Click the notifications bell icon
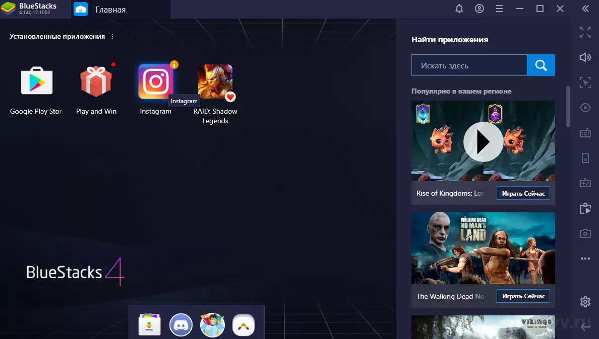Image resolution: width=599 pixels, height=339 pixels. click(459, 9)
